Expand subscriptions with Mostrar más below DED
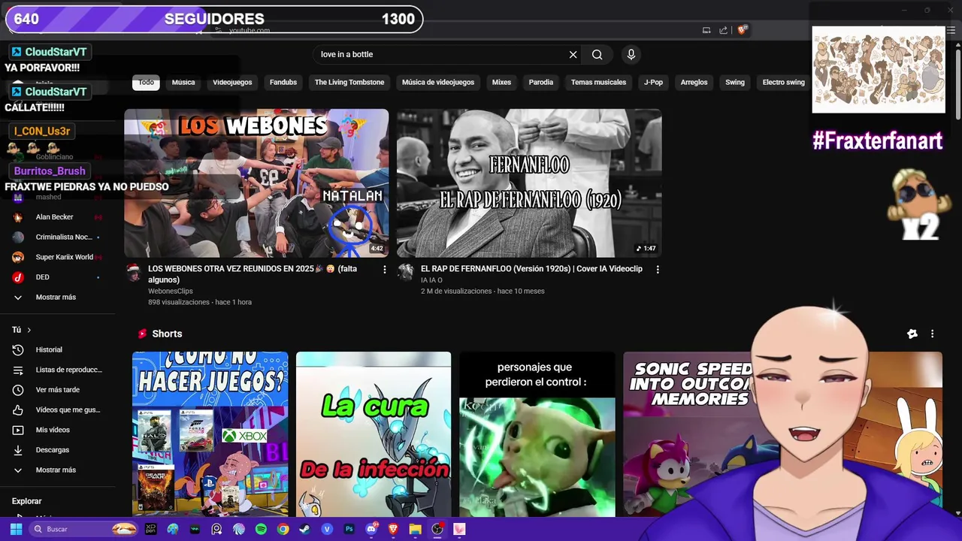This screenshot has width=962, height=541. 58,297
